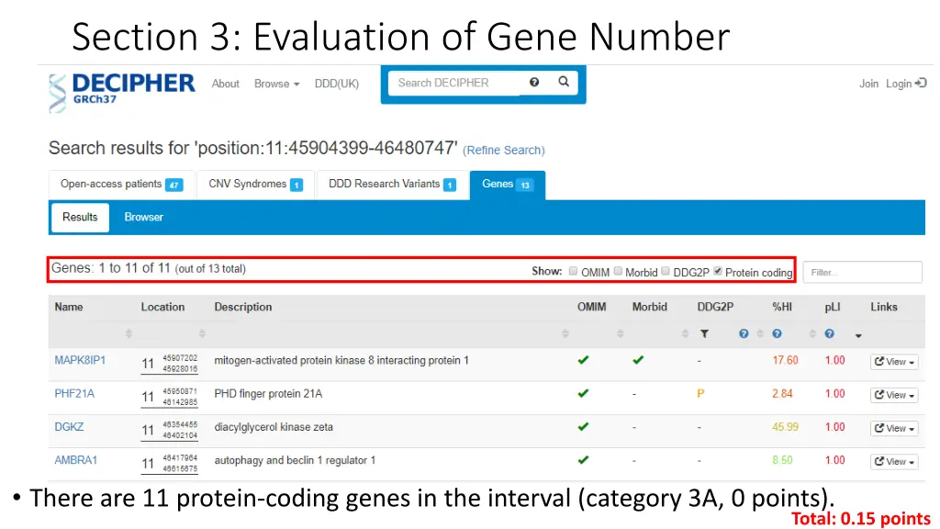This screenshot has width=940, height=529.
Task: Click the 45.99 %HI value
Action: pos(785,426)
